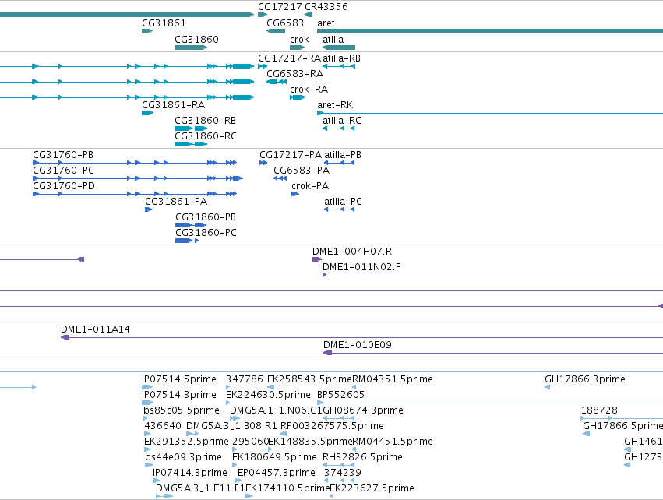The height and width of the screenshot is (500, 663).
Task: Click EST EP04457.3prime
Action: point(277,473)
